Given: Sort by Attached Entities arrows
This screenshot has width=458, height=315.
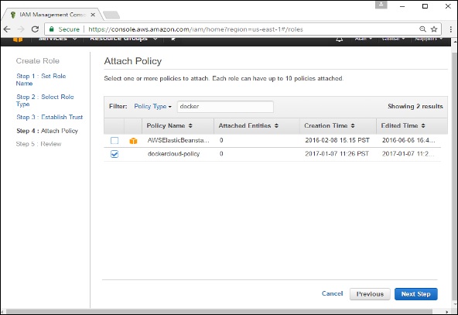Looking at the screenshot, I should pos(276,125).
